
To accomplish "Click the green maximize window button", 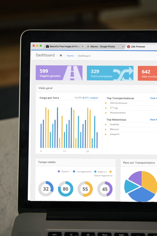I will (41, 46).
